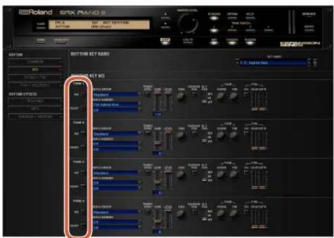Viewport: 334px width, 238px height.
Task: Toggle the Tone 1 SELECT button
Action: (x=83, y=108)
